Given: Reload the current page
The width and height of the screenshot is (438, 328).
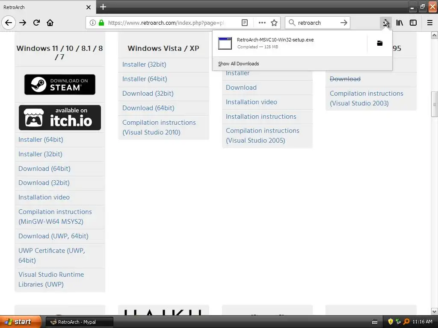Looking at the screenshot, I should [36, 23].
